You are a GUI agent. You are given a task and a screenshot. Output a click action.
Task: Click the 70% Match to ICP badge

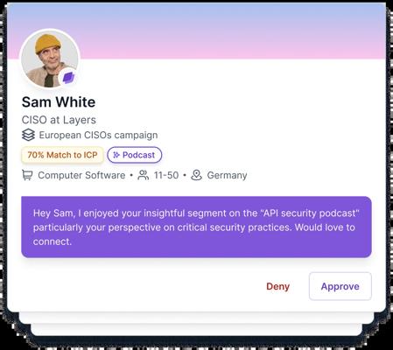tap(62, 155)
